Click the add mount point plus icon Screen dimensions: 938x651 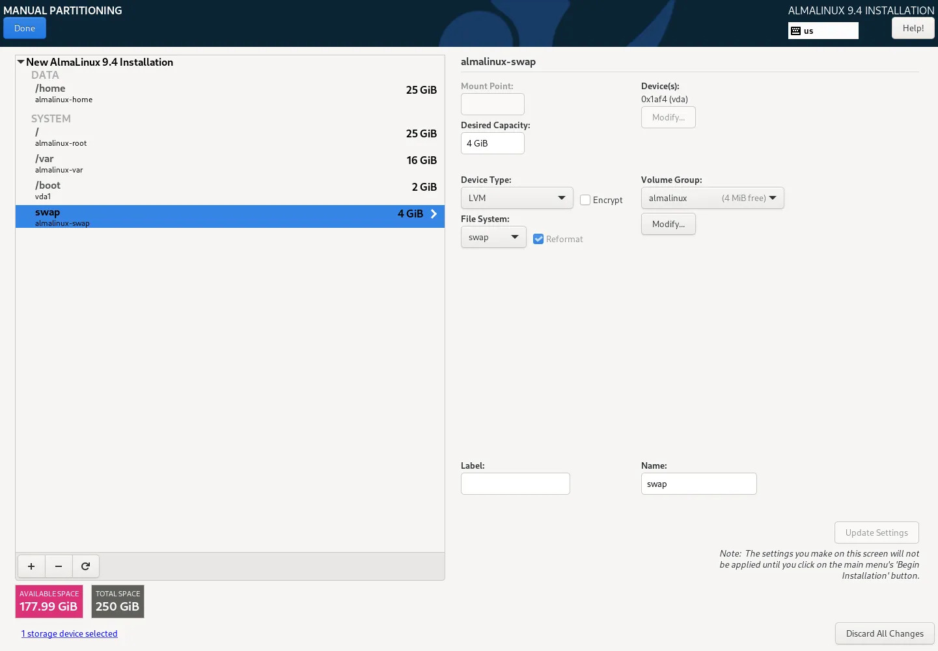tap(31, 566)
